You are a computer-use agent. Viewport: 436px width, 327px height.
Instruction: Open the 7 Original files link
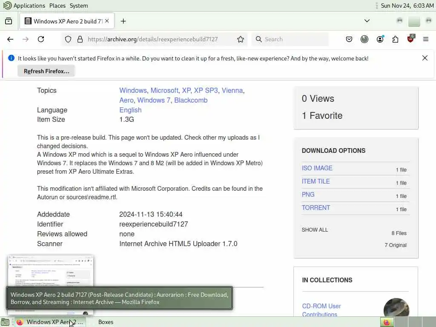(396, 245)
